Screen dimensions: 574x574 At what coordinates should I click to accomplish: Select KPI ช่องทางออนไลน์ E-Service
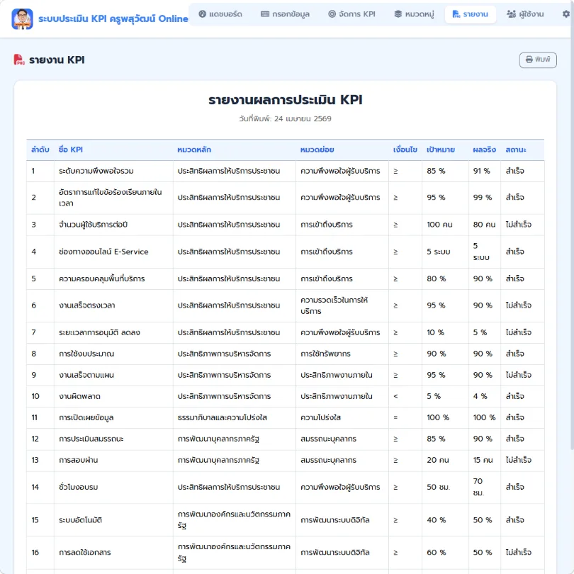(x=103, y=252)
